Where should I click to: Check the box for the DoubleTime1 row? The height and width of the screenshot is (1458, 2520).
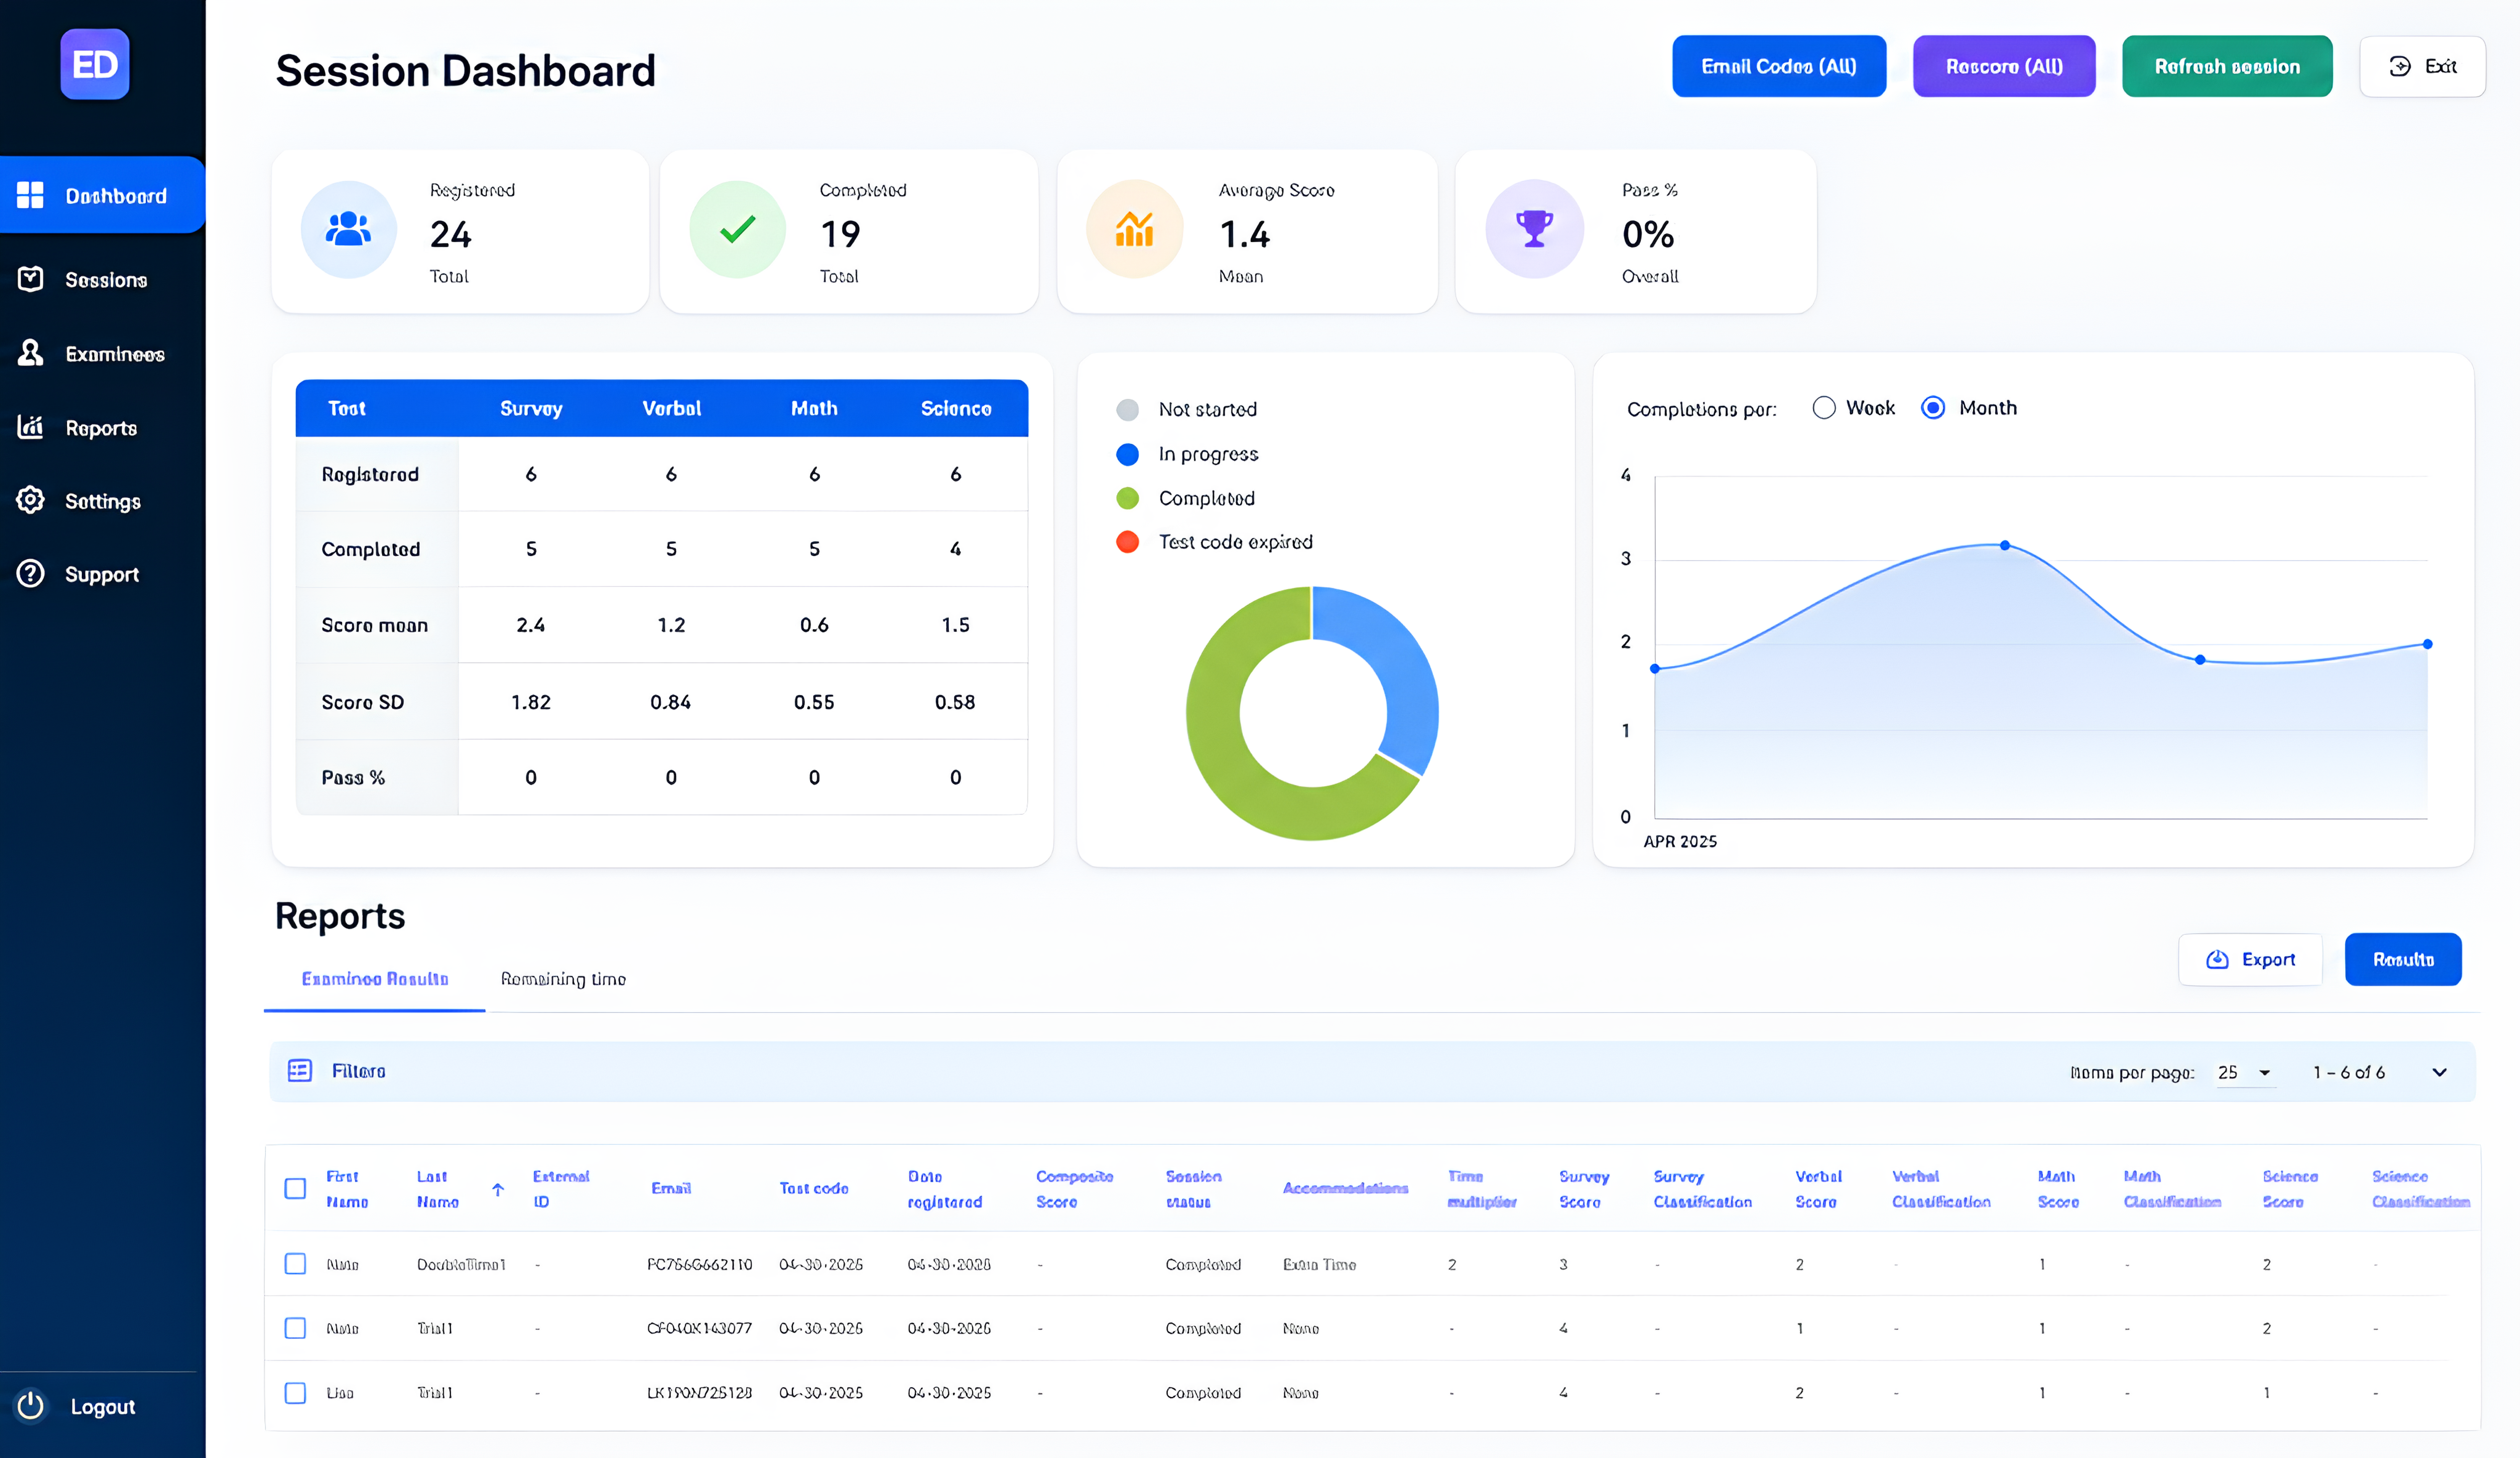(295, 1264)
